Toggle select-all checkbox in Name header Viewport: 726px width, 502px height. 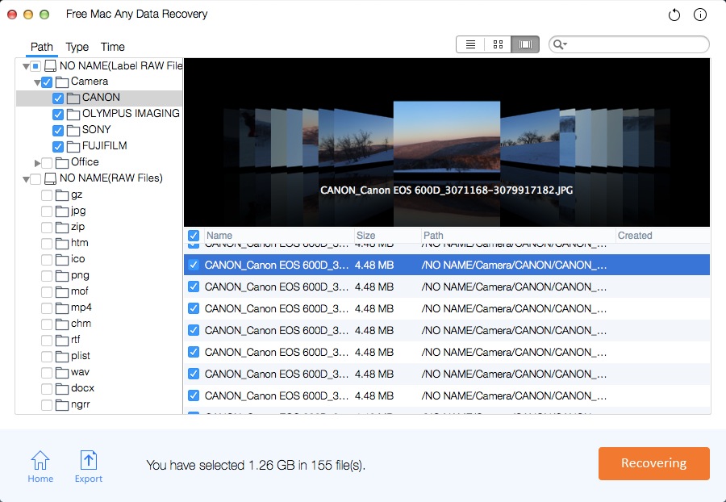tap(194, 236)
